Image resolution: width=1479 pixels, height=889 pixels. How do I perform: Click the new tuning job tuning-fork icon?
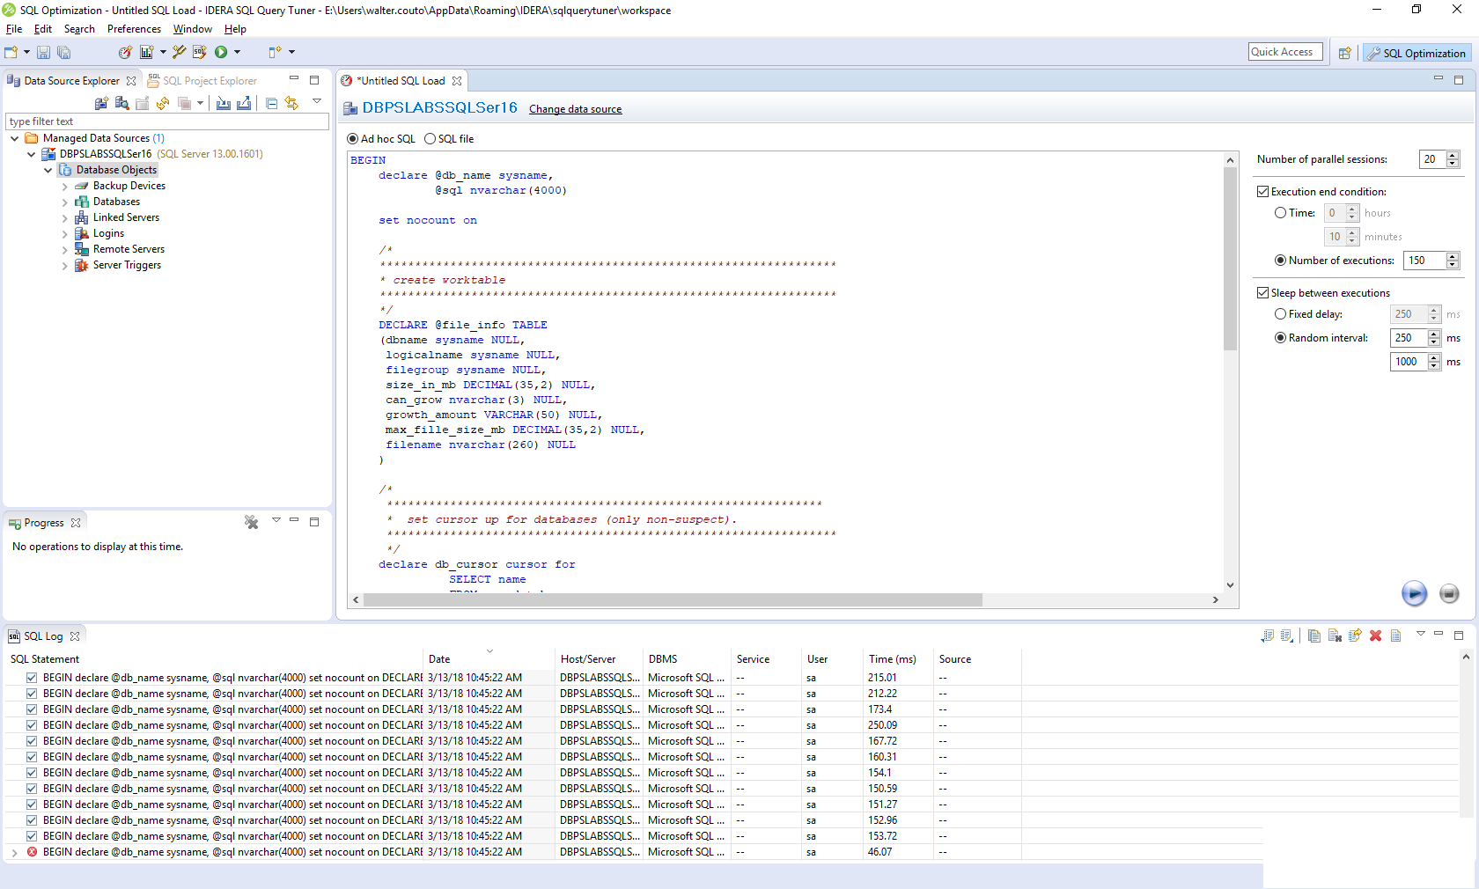[179, 52]
